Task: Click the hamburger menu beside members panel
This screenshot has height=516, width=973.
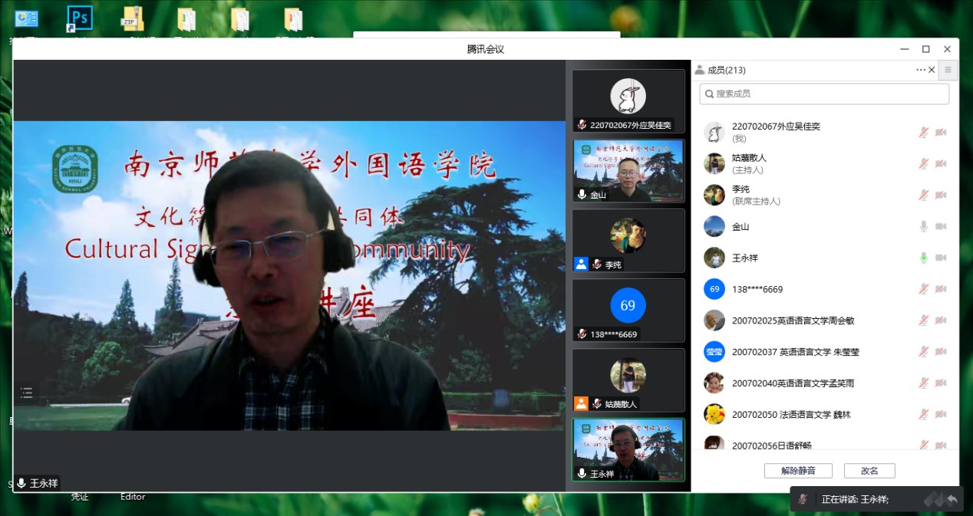Action: click(x=948, y=70)
